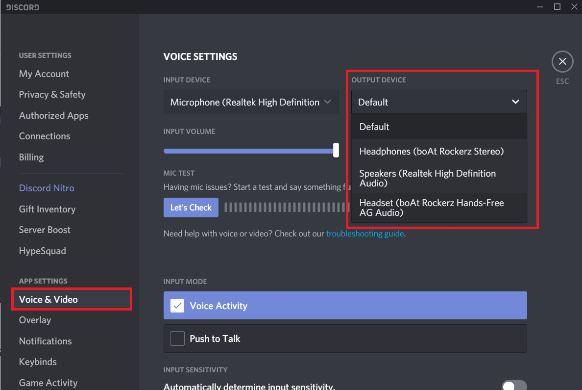Viewport: 582px width, 390px height.
Task: Open the Input Device dropdown
Action: [251, 102]
